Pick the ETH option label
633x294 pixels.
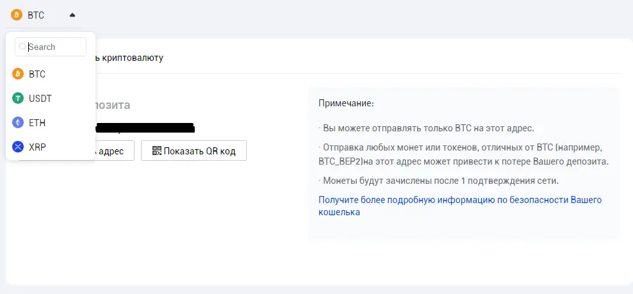click(37, 123)
